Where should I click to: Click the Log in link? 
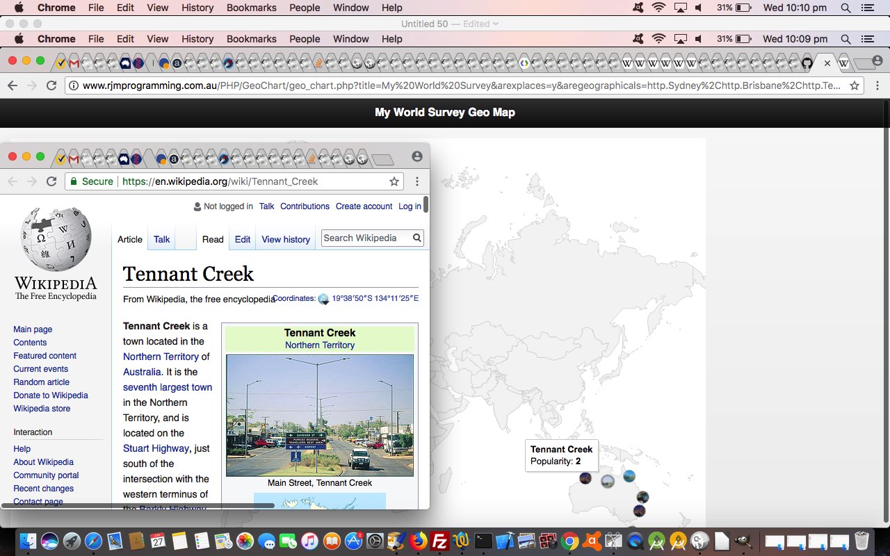point(410,206)
